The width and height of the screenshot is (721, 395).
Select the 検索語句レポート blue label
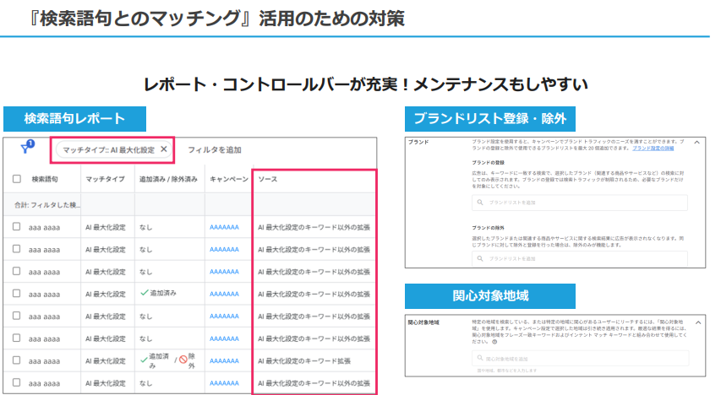click(74, 118)
